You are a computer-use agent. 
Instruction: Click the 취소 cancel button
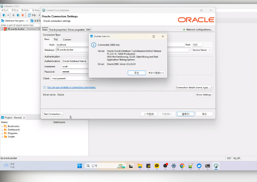[204, 114]
